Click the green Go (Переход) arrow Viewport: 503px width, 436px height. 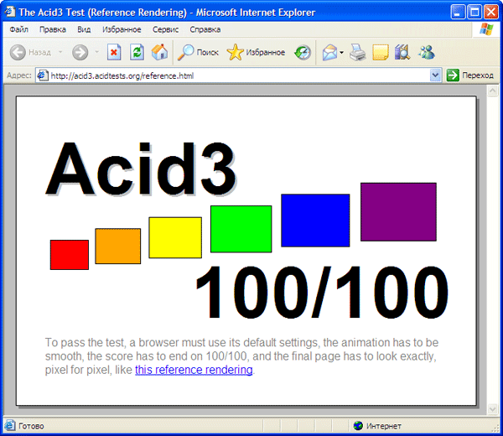[x=453, y=75]
